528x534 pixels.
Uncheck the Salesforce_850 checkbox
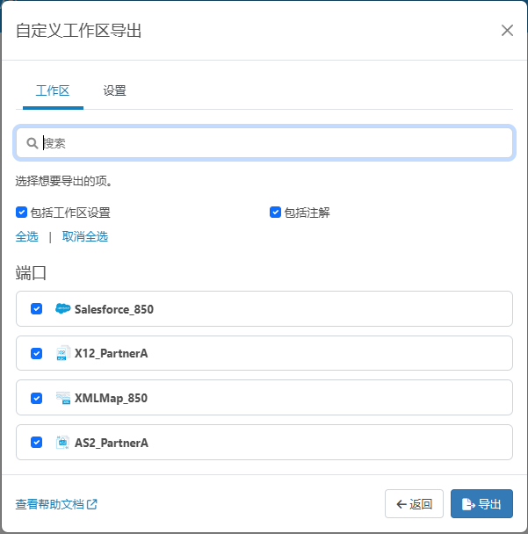(36, 309)
